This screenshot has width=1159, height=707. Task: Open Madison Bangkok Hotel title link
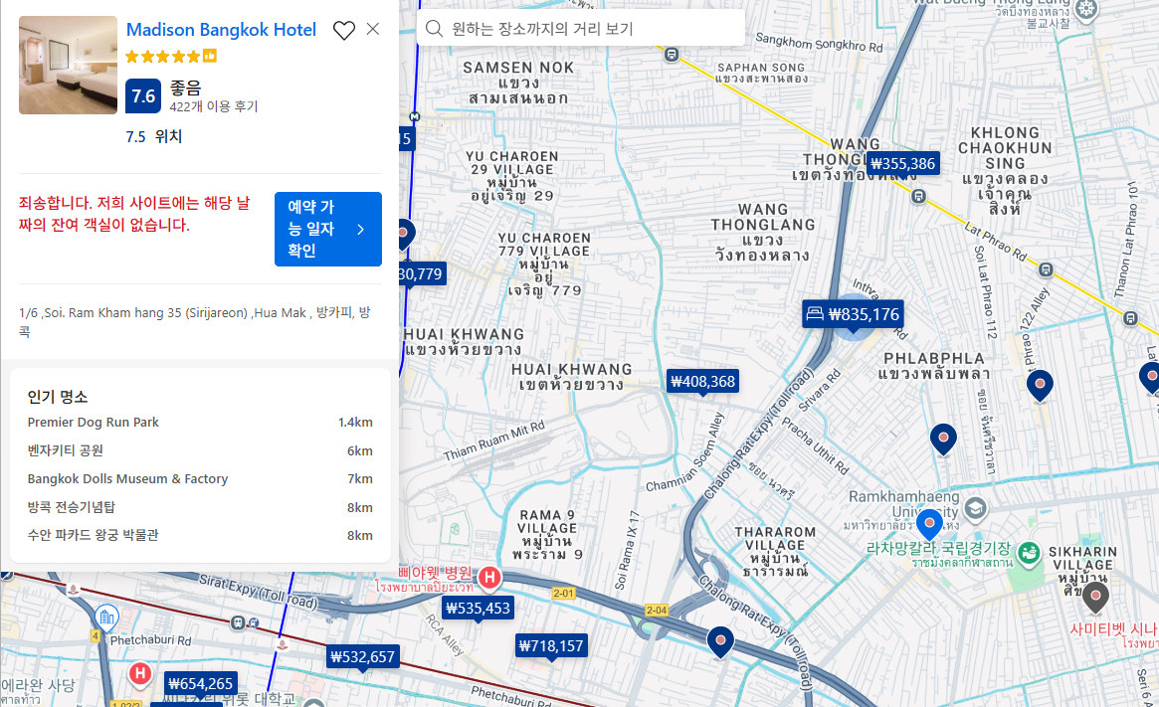tap(221, 30)
